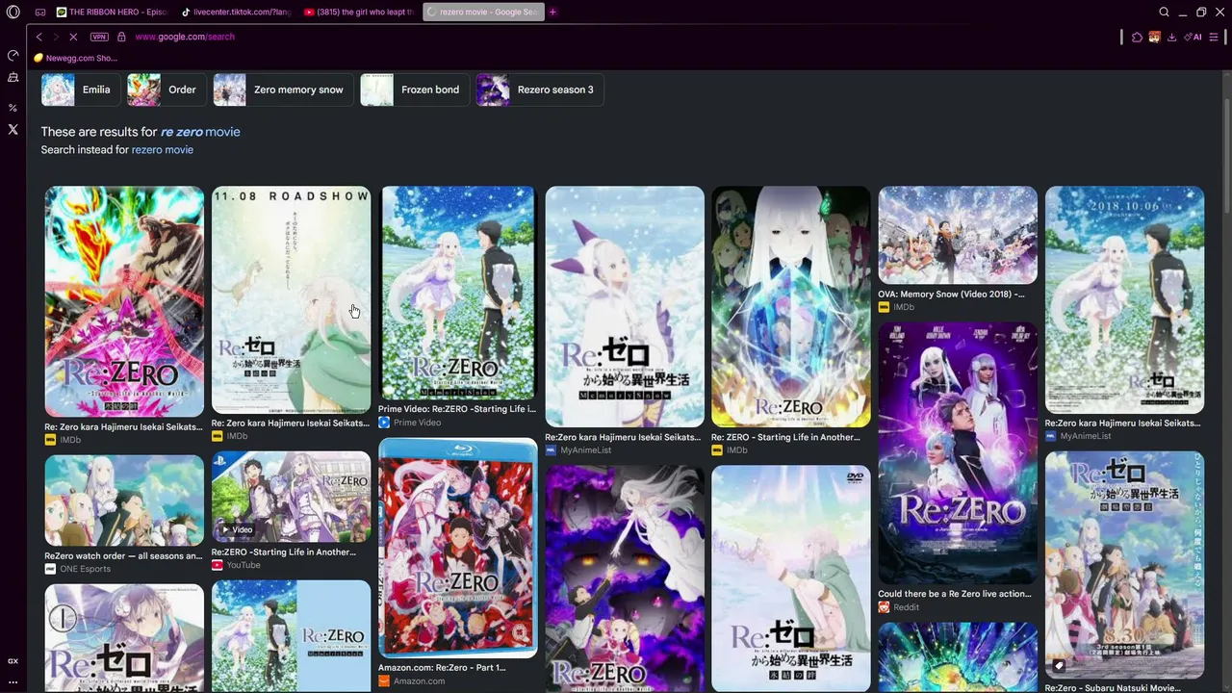Open the IMDb bear and Re:ZERO poster thumbnail
Viewport: 1232px width, 693px height.
click(124, 301)
